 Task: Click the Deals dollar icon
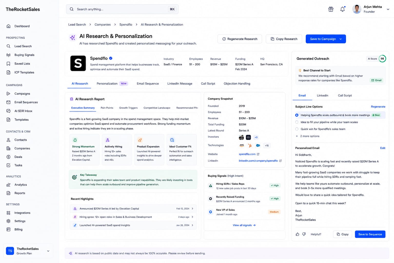[8, 157]
